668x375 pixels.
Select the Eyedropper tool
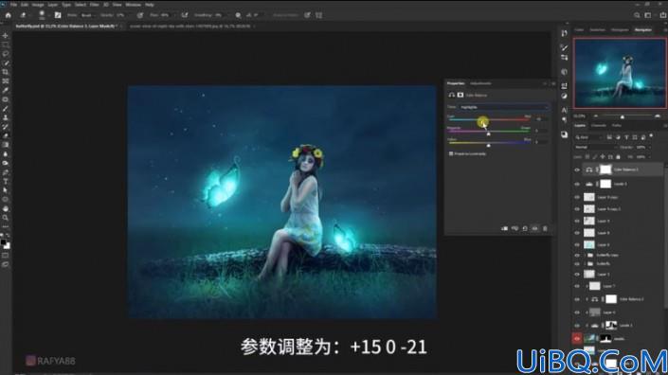[5, 90]
